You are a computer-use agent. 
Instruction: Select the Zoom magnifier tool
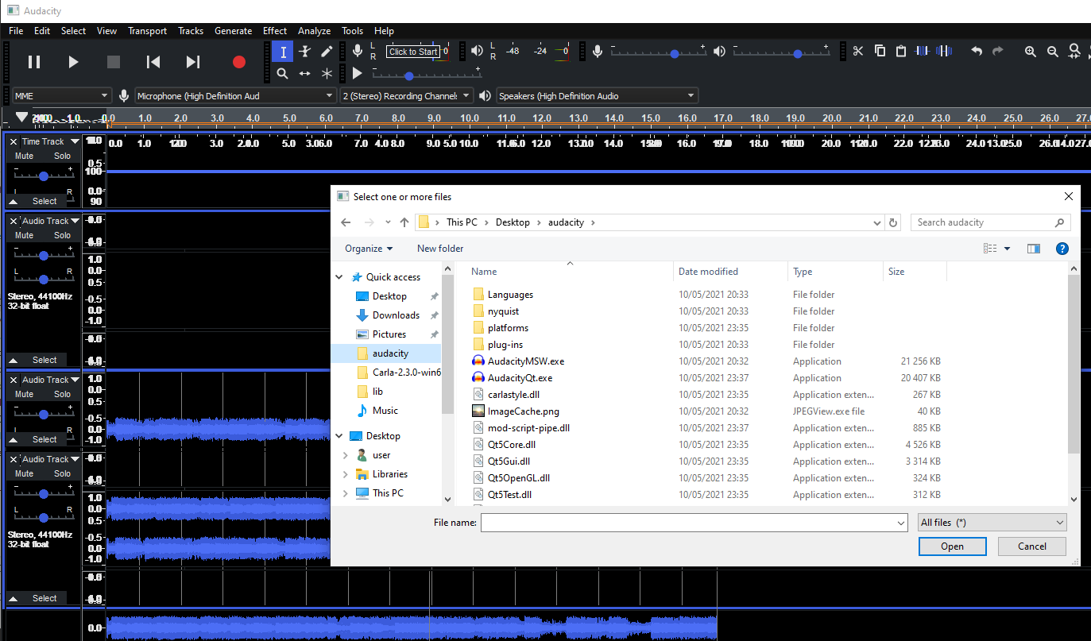282,73
